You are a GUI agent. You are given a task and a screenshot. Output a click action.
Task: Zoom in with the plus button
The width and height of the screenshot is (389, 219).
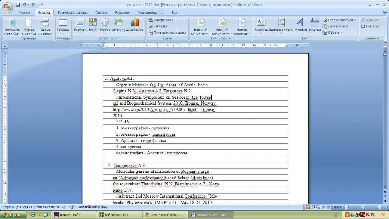pos(380,207)
